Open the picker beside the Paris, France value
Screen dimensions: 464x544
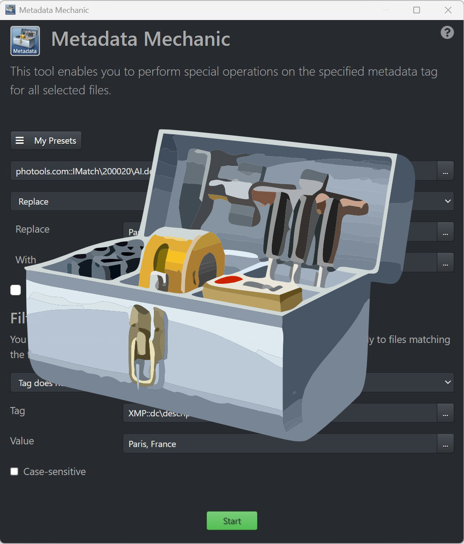coord(445,443)
